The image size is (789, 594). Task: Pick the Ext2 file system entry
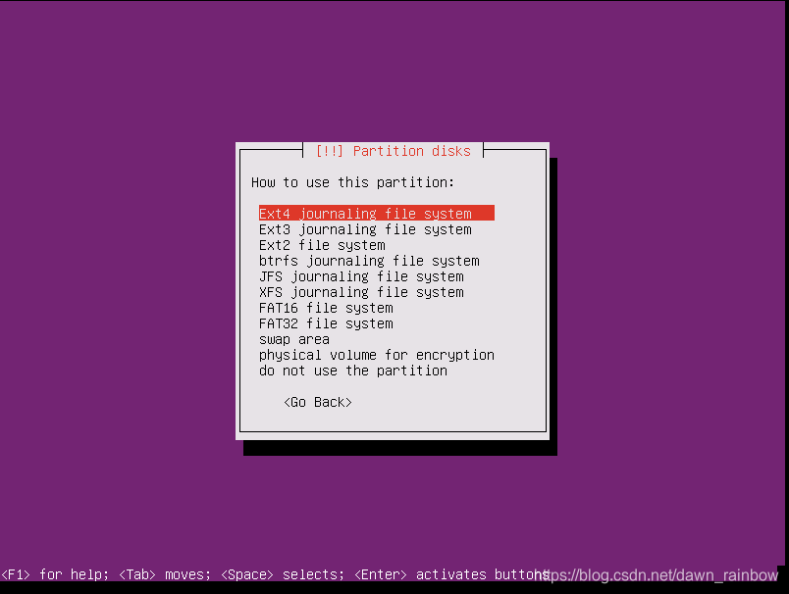tap(322, 245)
